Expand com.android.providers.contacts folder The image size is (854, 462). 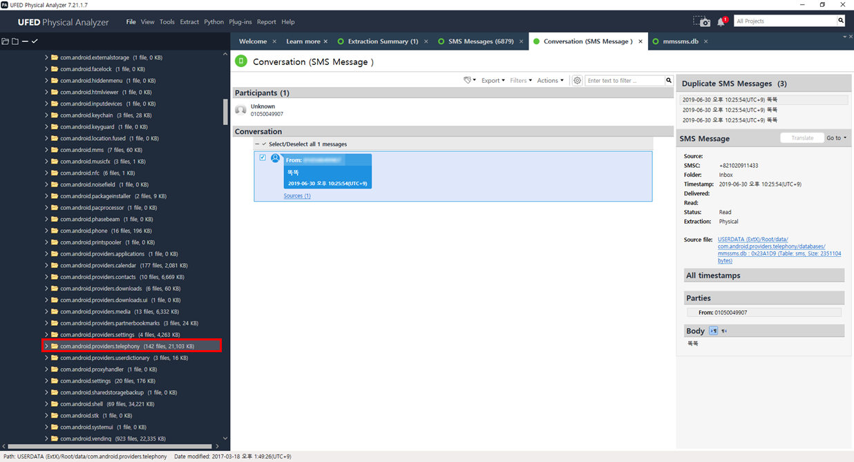pos(46,277)
